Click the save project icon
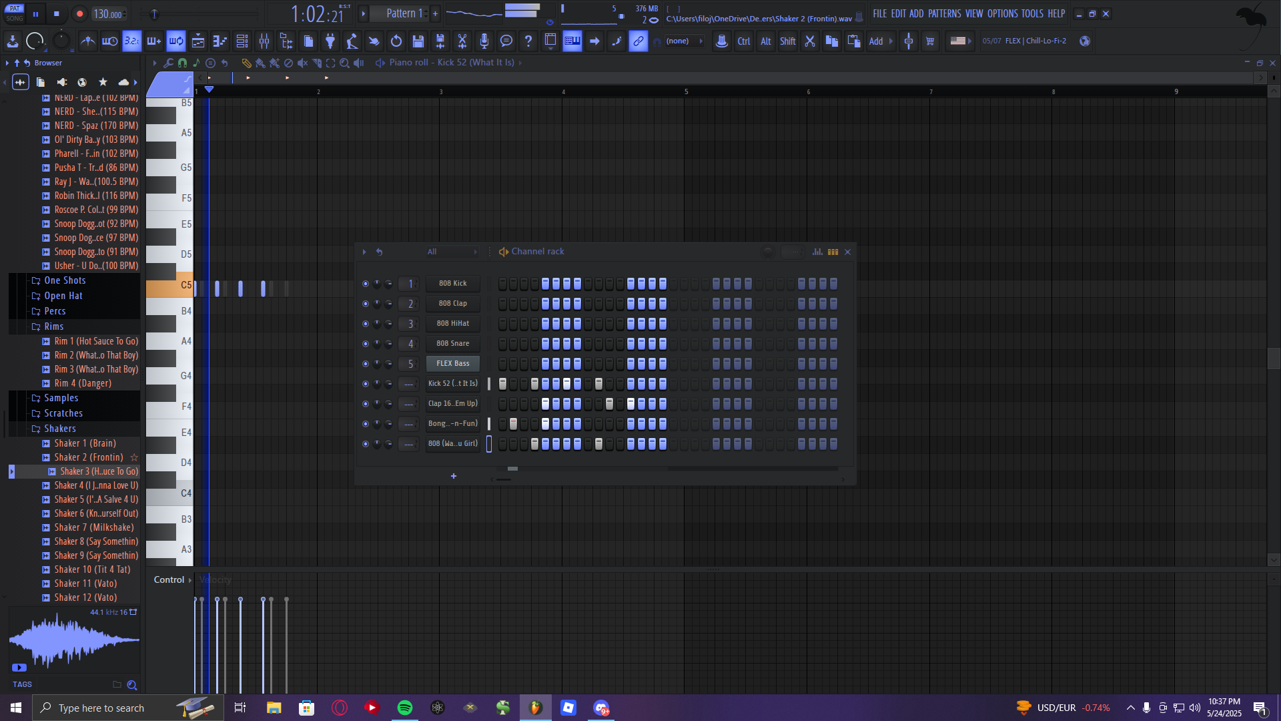Image resolution: width=1281 pixels, height=721 pixels. 418,41
